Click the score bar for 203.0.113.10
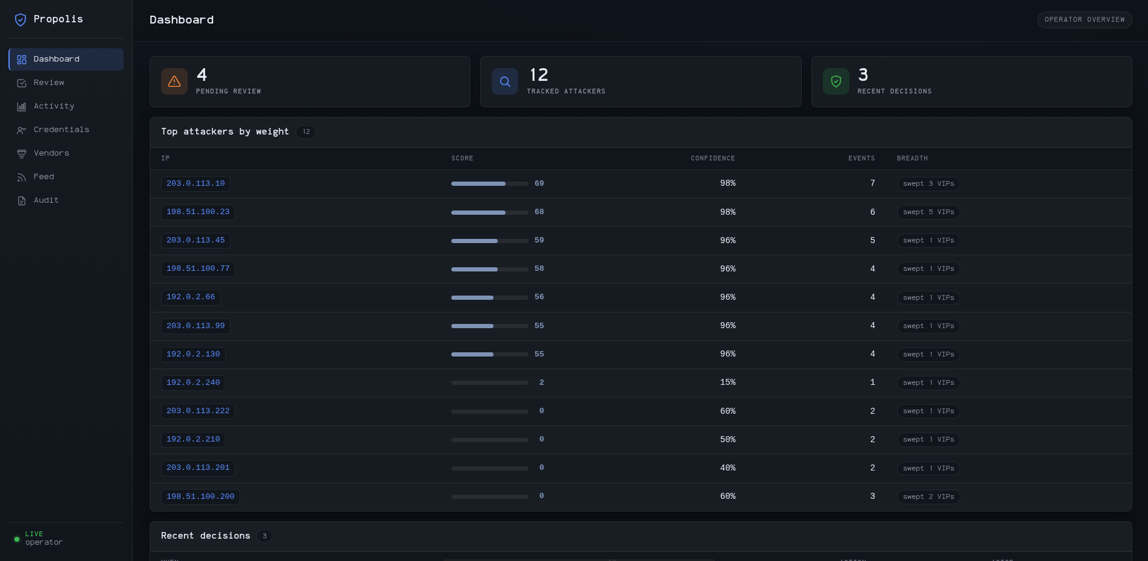1148x561 pixels. [490, 183]
